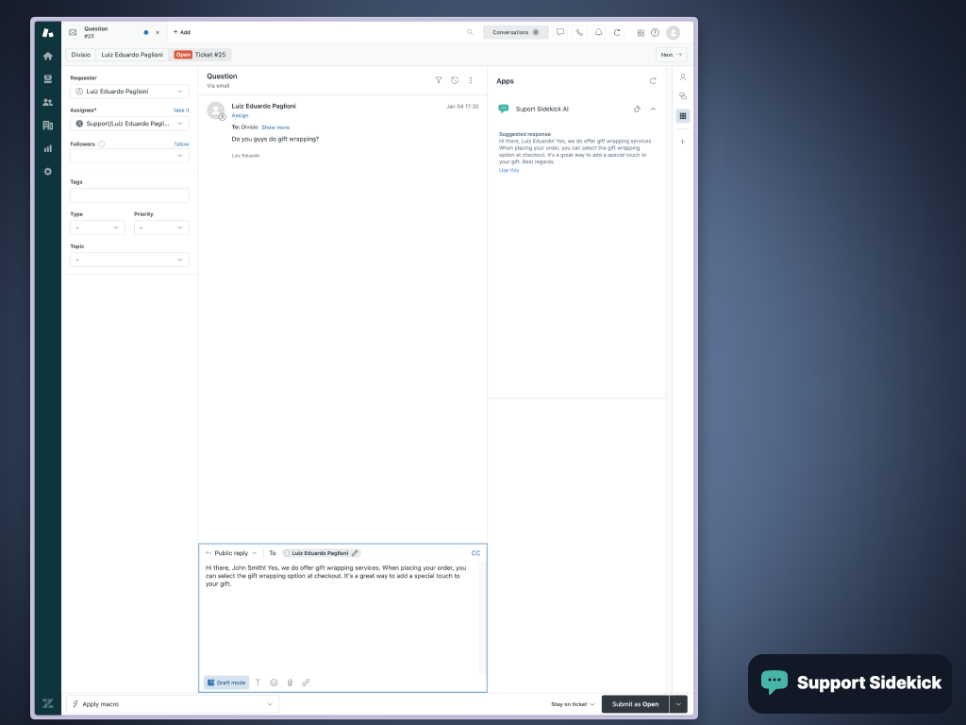This screenshot has width=966, height=725.
Task: Open the ticket options kebab menu
Action: (x=471, y=80)
